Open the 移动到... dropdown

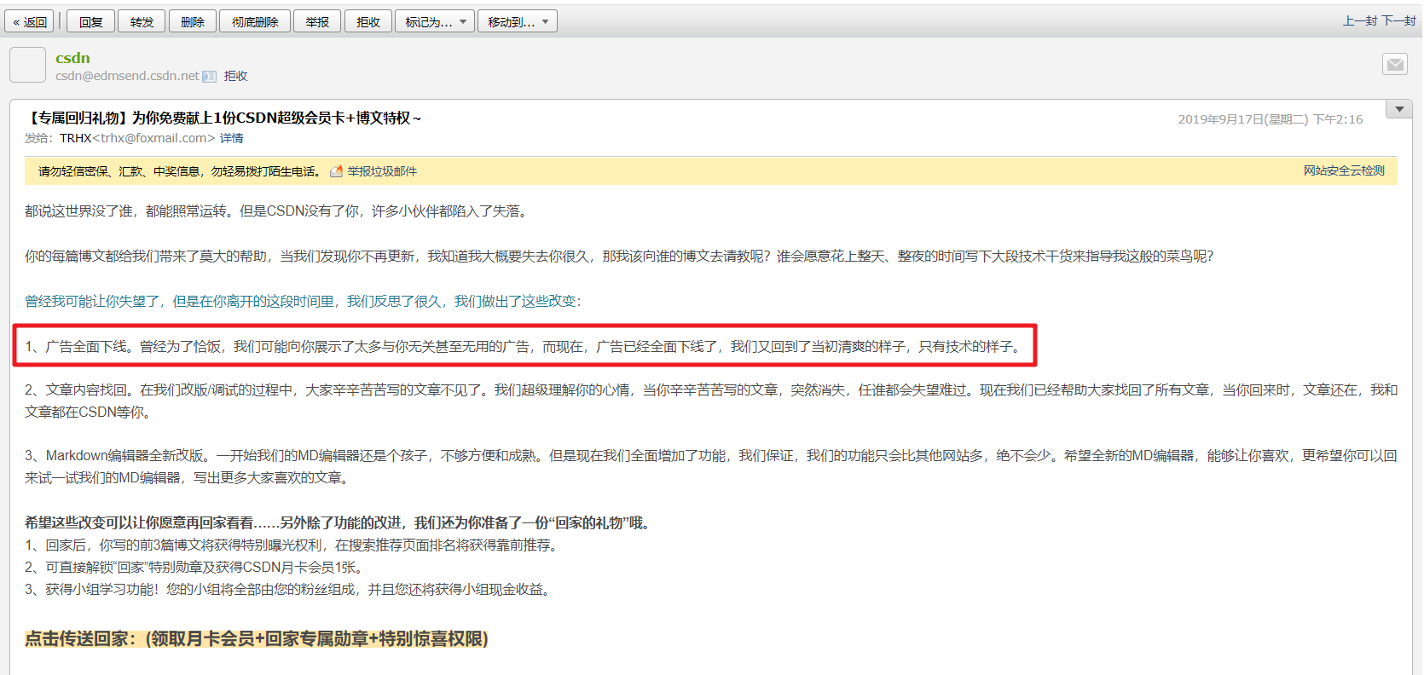click(518, 21)
